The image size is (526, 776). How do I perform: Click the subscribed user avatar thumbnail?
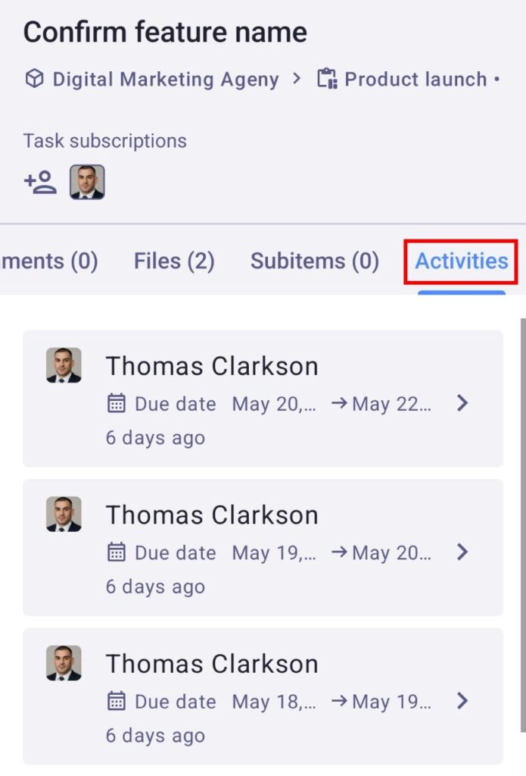pyautogui.click(x=87, y=182)
